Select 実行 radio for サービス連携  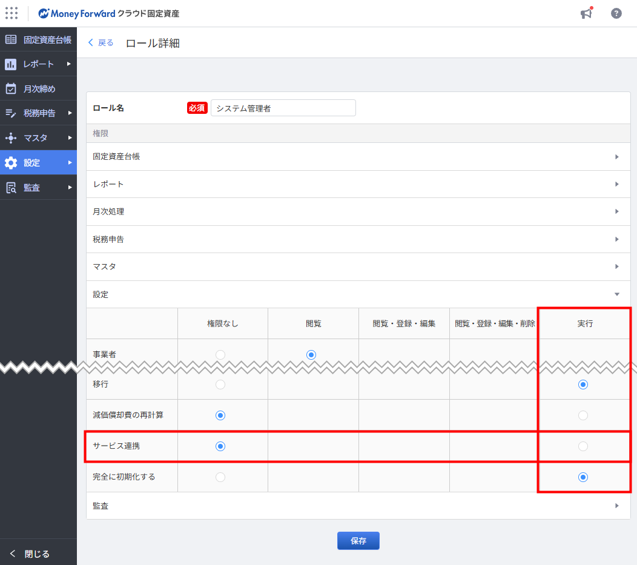tap(583, 446)
